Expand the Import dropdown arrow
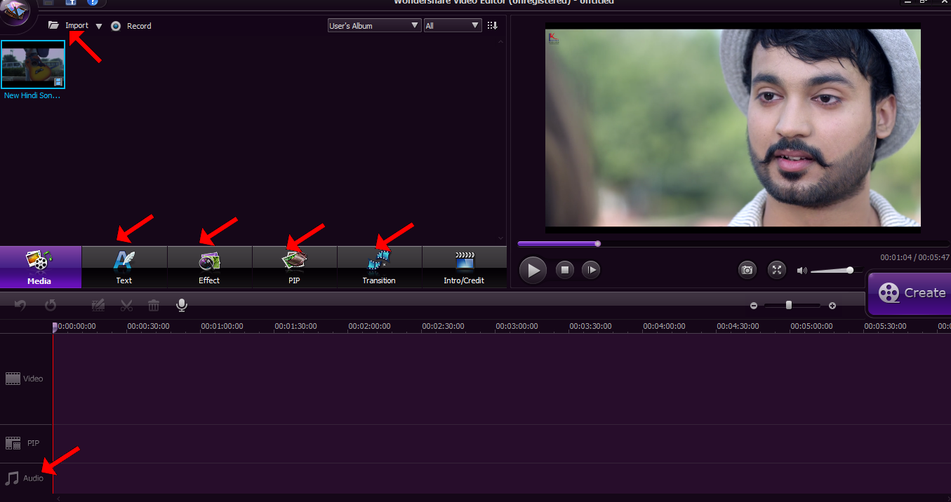 click(99, 27)
